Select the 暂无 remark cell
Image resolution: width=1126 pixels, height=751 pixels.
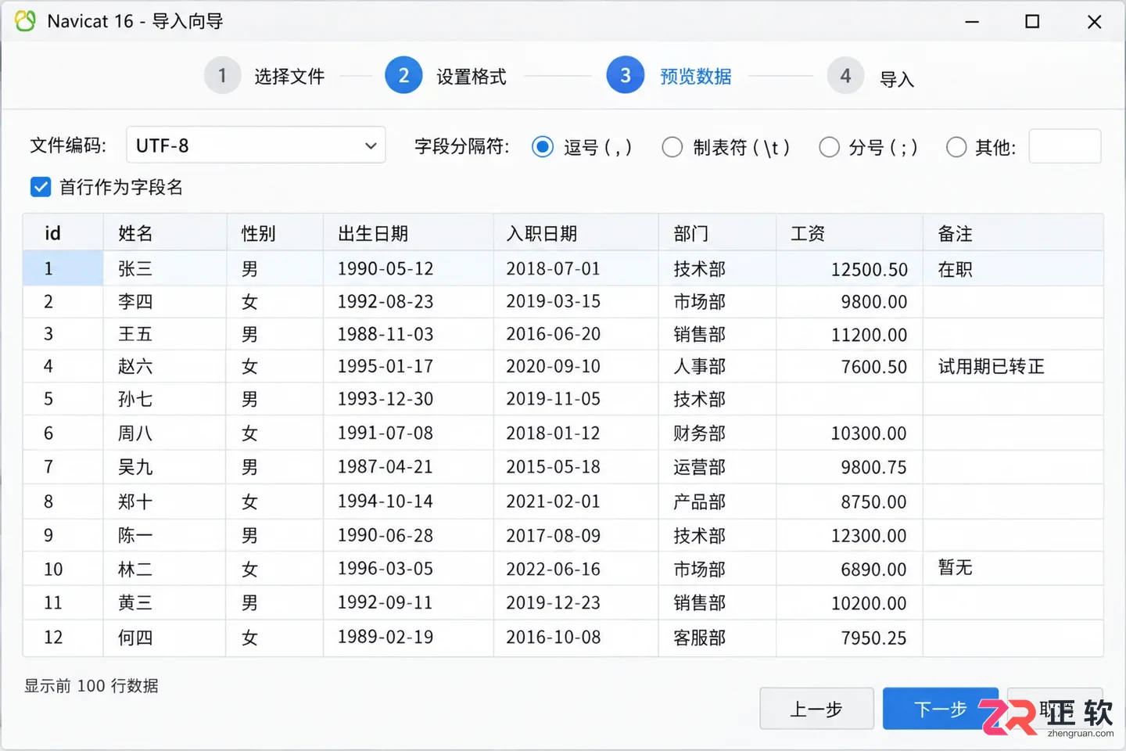point(1013,569)
